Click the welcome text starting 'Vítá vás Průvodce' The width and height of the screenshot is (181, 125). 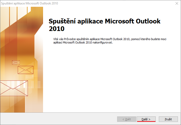coord(110,41)
